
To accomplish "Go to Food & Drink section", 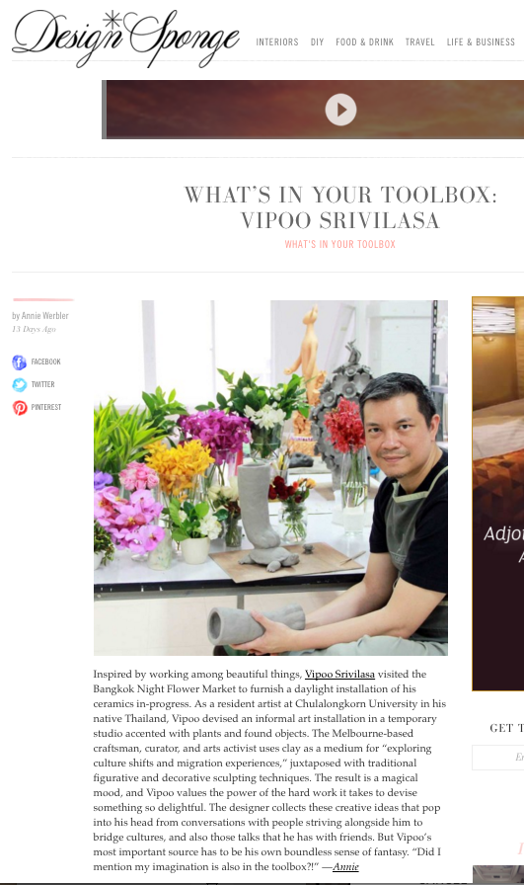I will pyautogui.click(x=364, y=42).
